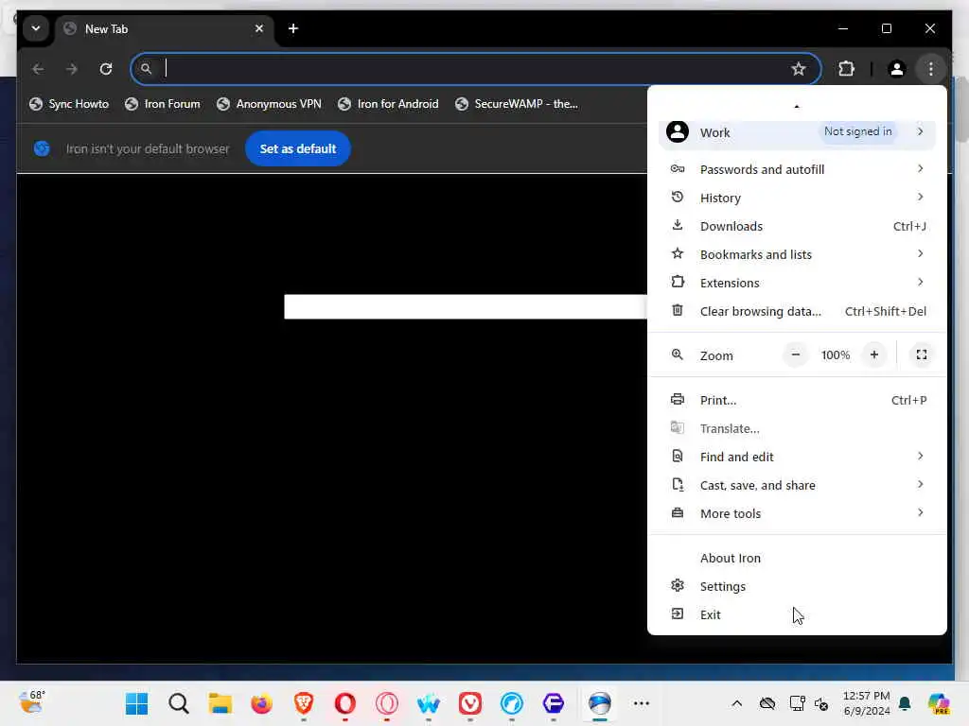
Task: Open Windows taskbar search
Action: pos(179,703)
